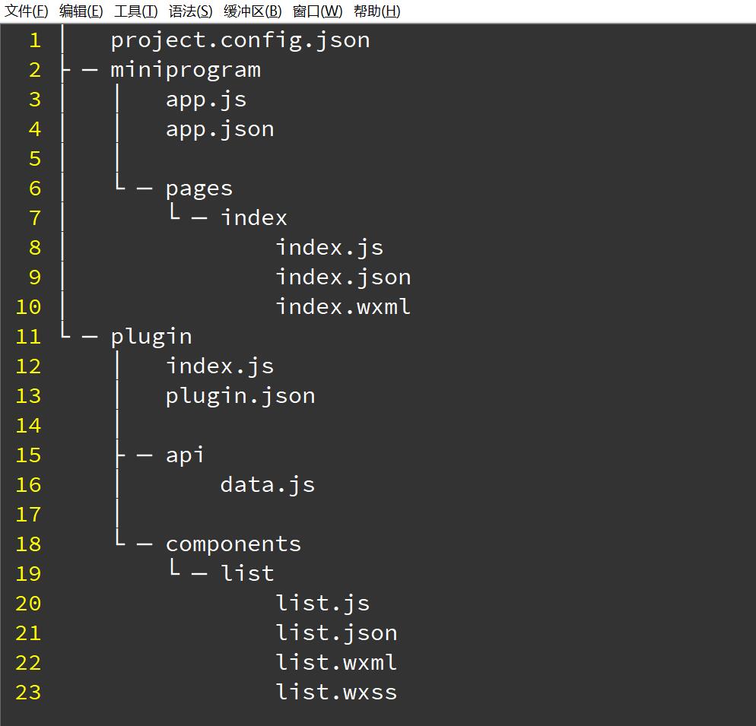Click the list folder name on line 19
Viewport: 756px width, 726px height.
pyautogui.click(x=247, y=574)
